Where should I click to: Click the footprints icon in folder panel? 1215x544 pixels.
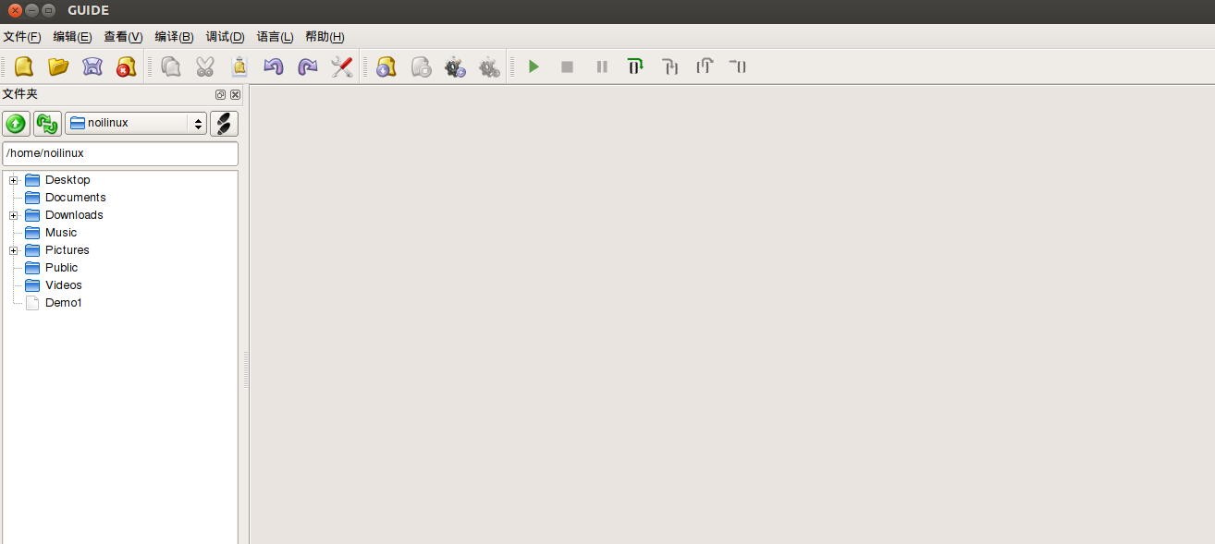224,124
